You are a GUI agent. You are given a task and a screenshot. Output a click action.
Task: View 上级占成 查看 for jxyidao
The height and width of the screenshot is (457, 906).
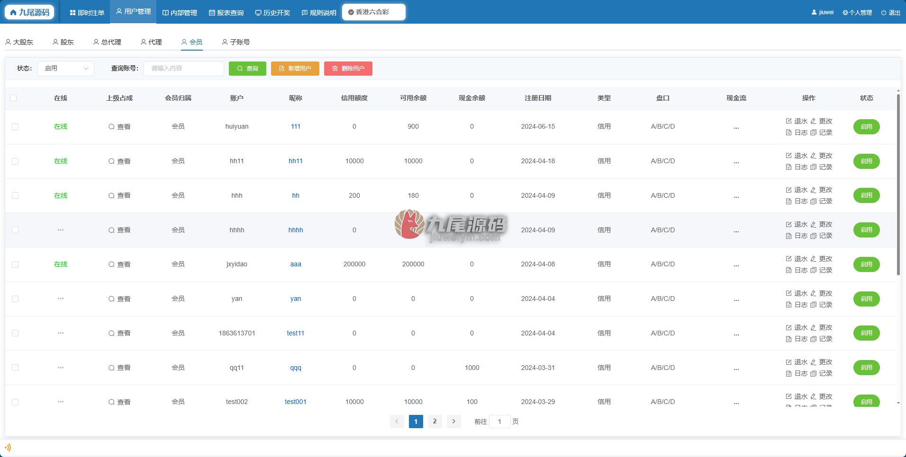click(119, 264)
